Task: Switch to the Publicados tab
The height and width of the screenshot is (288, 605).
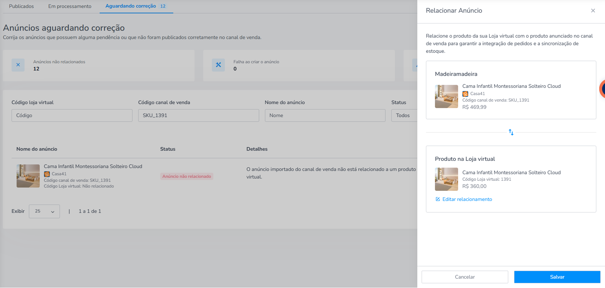Action: coord(21,6)
